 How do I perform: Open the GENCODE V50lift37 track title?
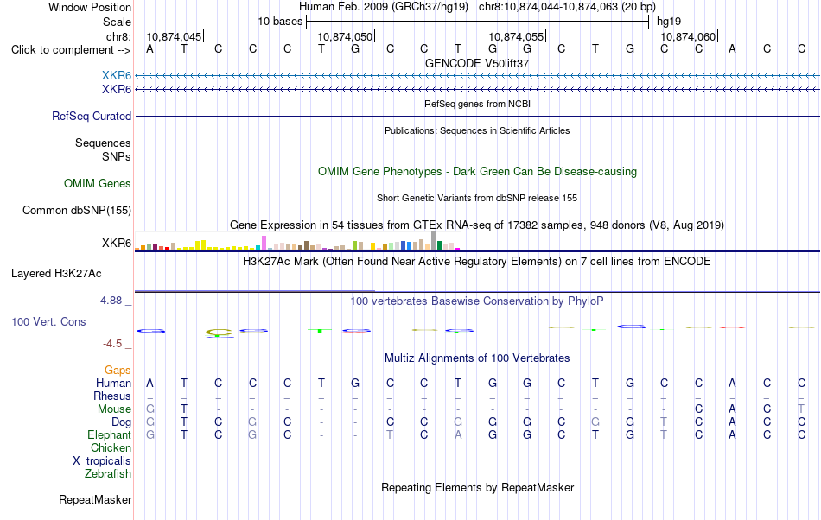tap(477, 63)
